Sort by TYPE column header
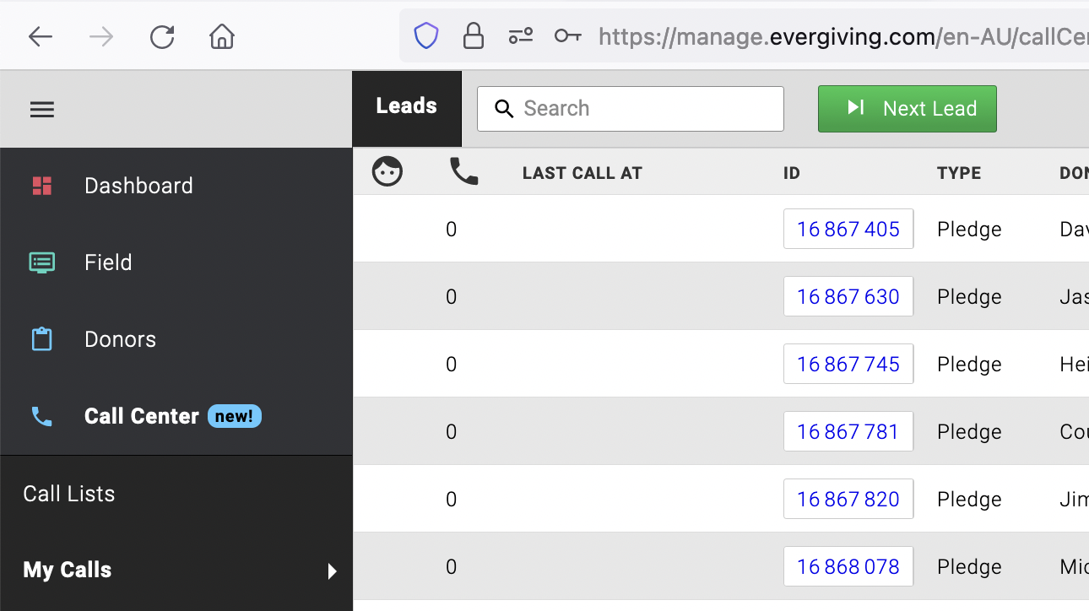 point(959,173)
